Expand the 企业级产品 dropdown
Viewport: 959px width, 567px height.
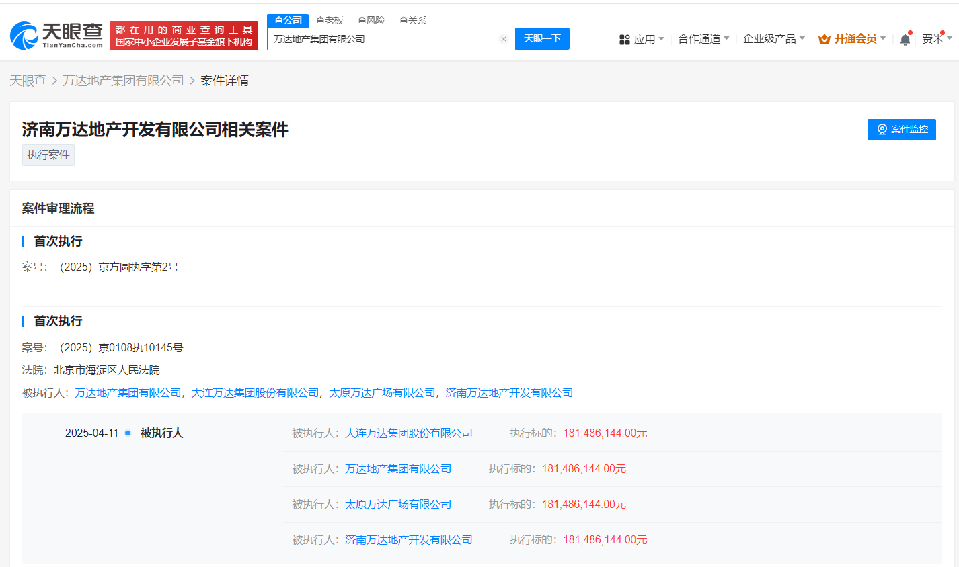[x=774, y=39]
